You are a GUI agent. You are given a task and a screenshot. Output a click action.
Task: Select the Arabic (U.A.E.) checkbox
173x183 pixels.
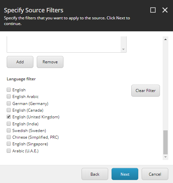tap(9, 151)
